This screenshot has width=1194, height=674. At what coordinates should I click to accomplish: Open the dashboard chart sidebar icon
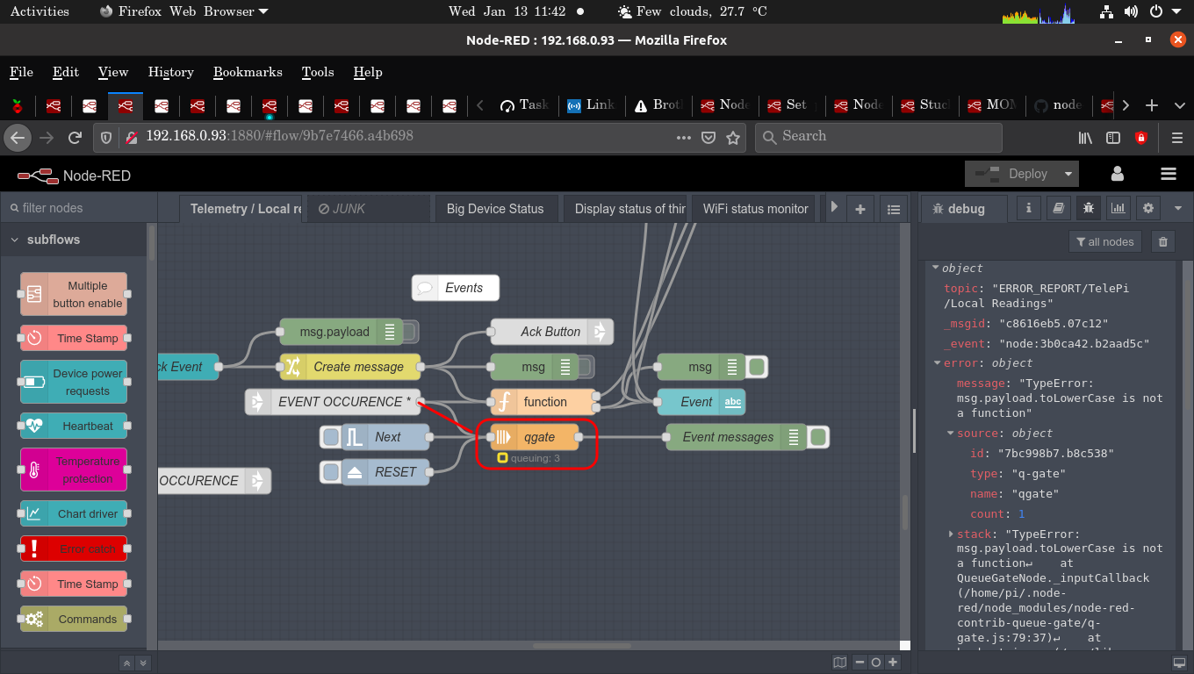coord(1118,208)
